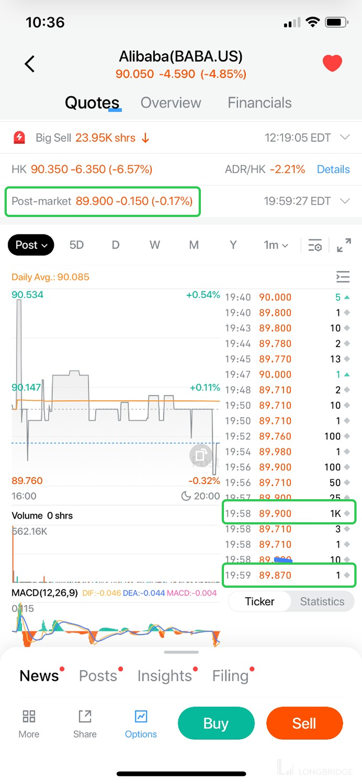Open chart settings icon
362x784 pixels.
315,245
